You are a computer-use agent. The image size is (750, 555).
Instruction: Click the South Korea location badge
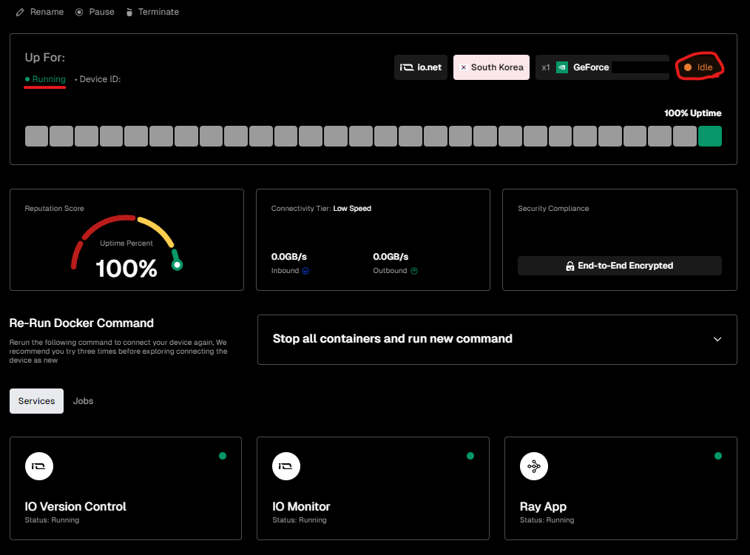tap(491, 67)
